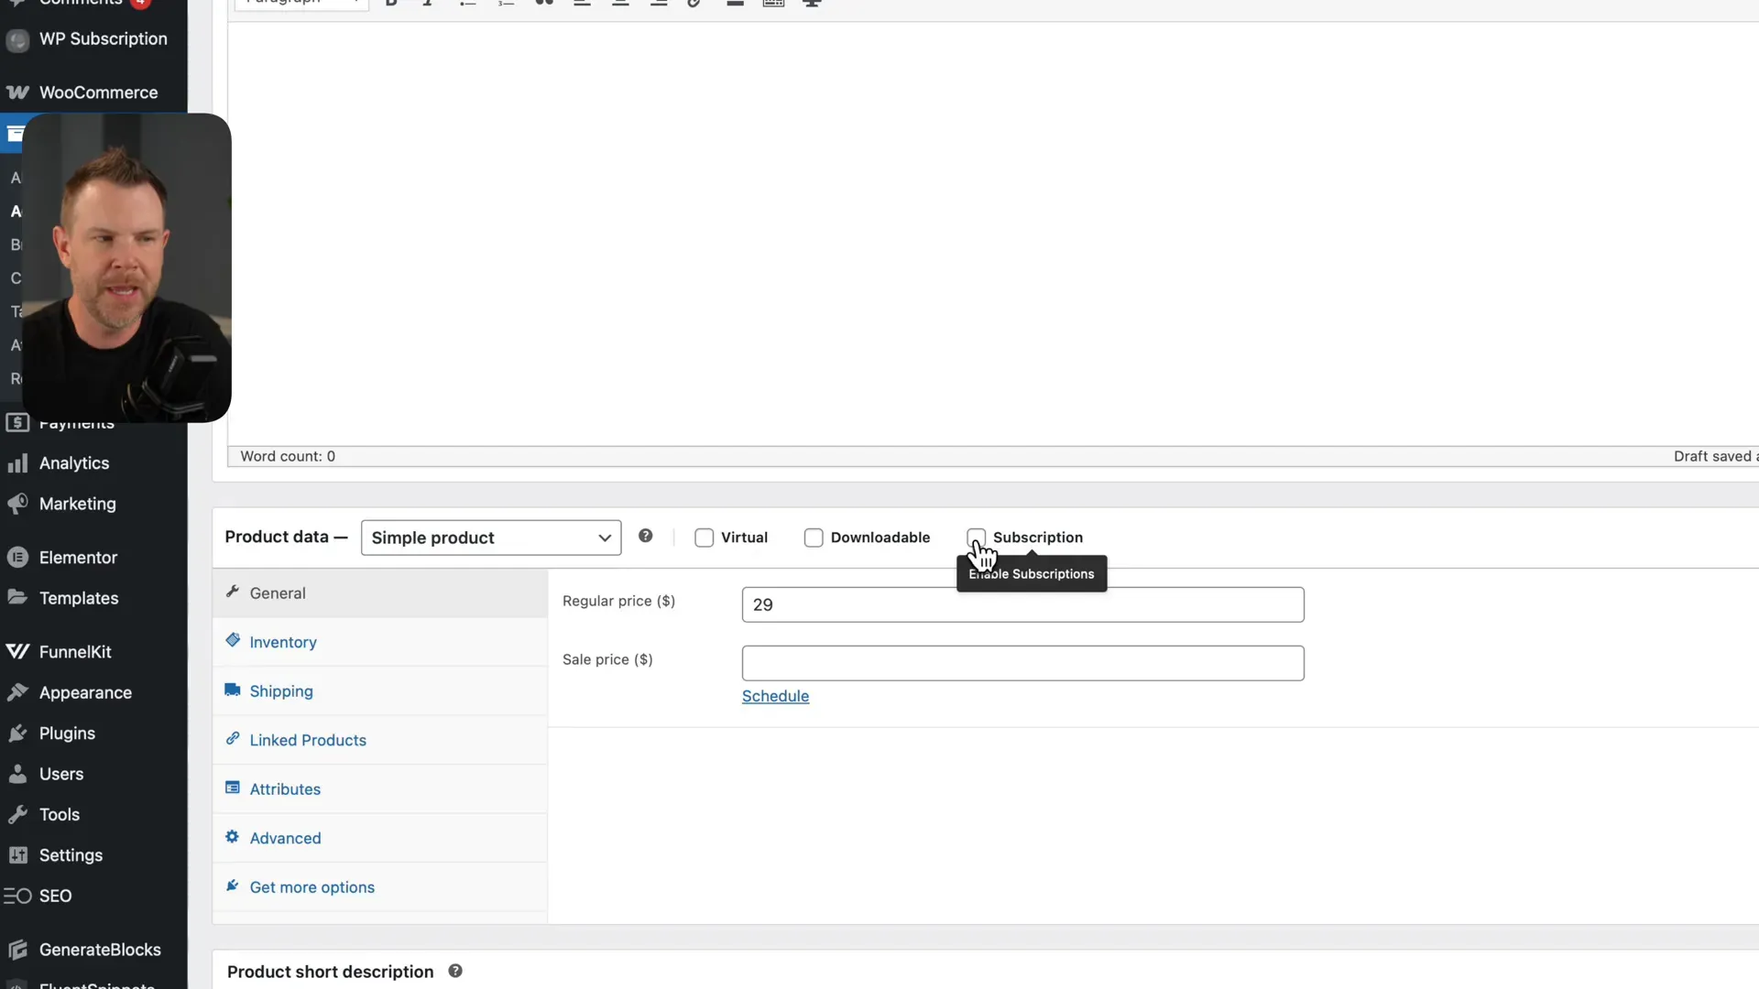Click the 'Product short description' heading
Screen dimensions: 1759x989
(330, 972)
